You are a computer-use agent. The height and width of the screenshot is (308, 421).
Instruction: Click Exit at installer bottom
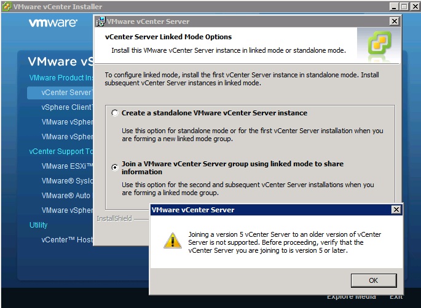396,296
